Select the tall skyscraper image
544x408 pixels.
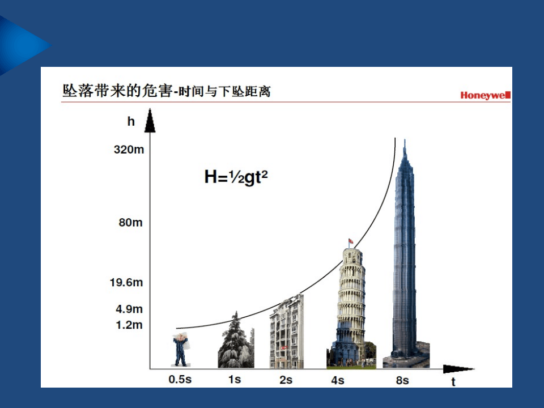tap(406, 254)
